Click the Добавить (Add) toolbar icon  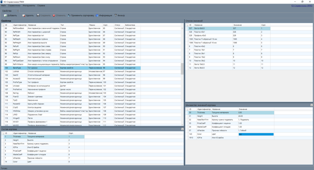click(5, 15)
